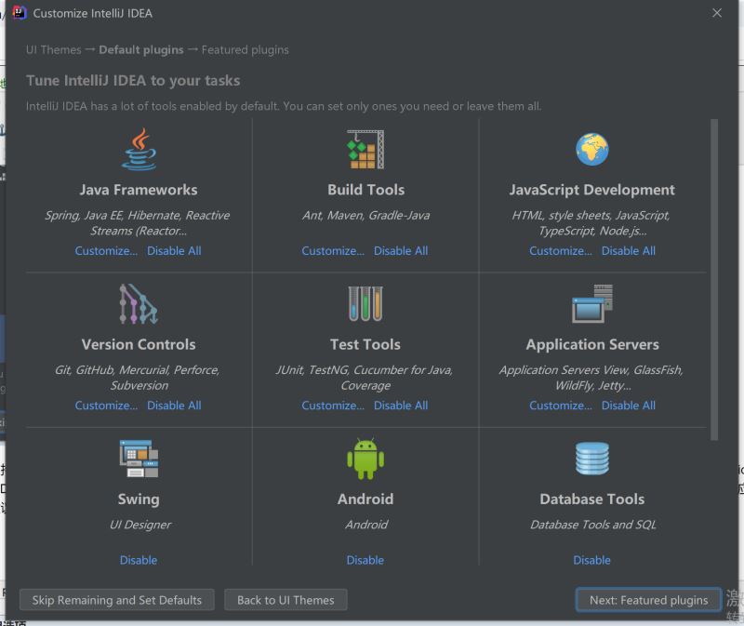
Task: Click the Java Frameworks coffee cup icon
Action: (139, 150)
